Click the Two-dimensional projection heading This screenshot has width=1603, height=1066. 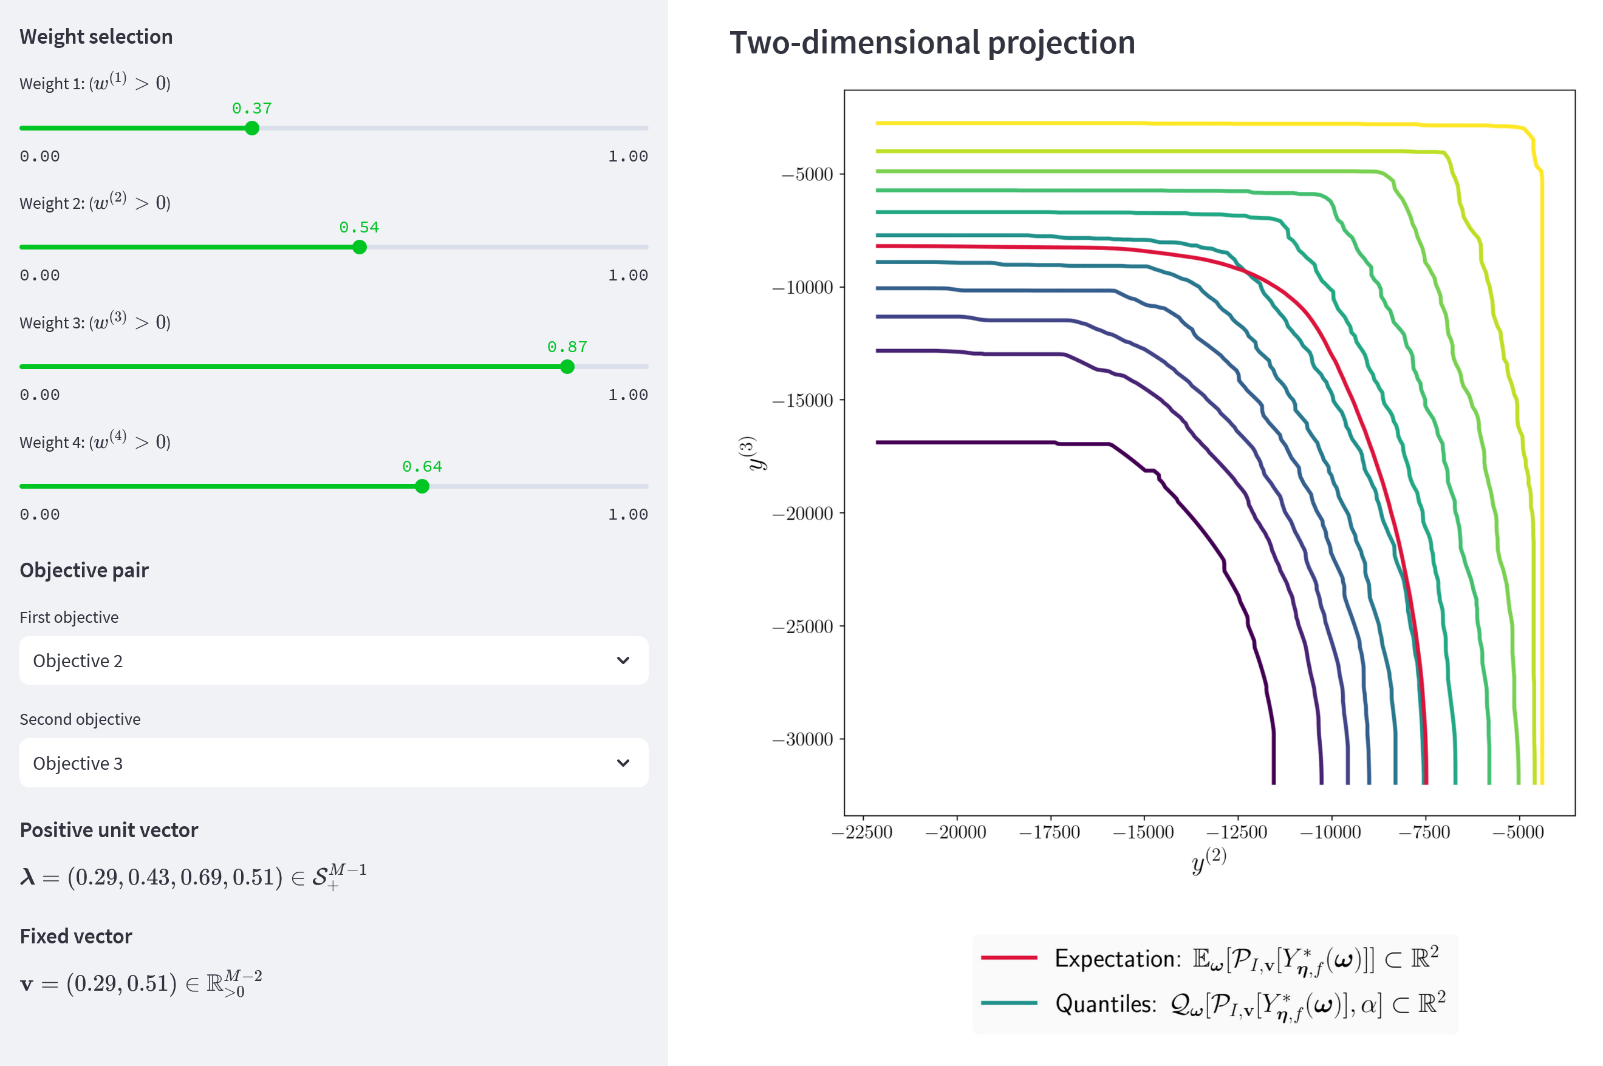coord(932,42)
